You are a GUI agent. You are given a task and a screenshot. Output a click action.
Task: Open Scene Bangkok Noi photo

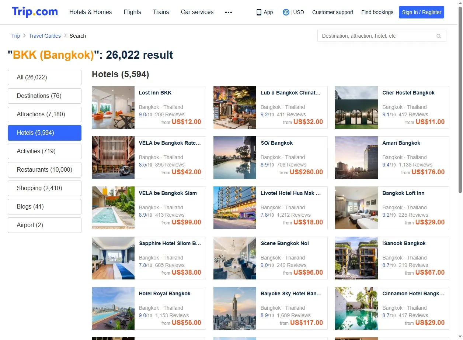click(x=235, y=258)
